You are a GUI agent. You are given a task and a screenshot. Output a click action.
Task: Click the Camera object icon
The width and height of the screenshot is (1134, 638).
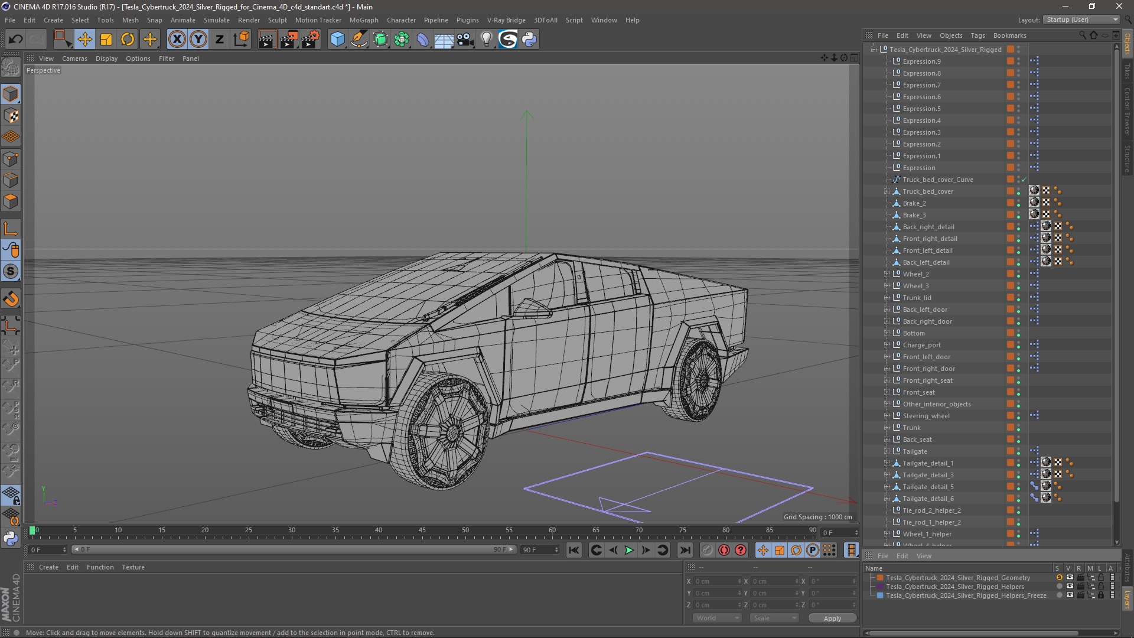(465, 40)
